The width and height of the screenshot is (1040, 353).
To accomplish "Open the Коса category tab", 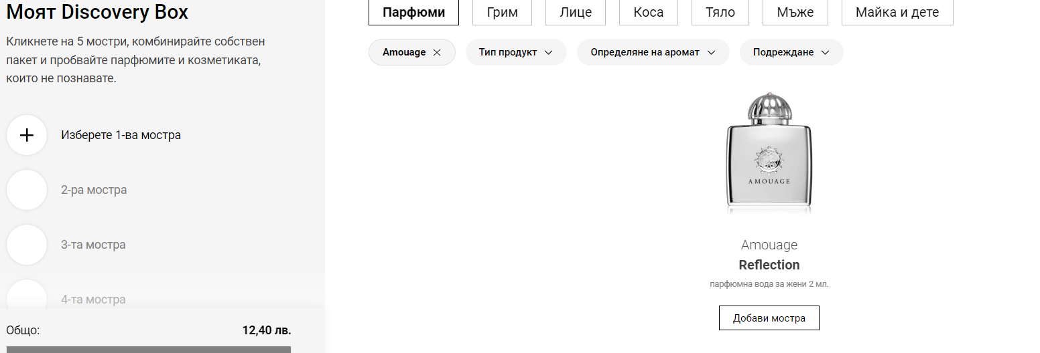I will (648, 12).
